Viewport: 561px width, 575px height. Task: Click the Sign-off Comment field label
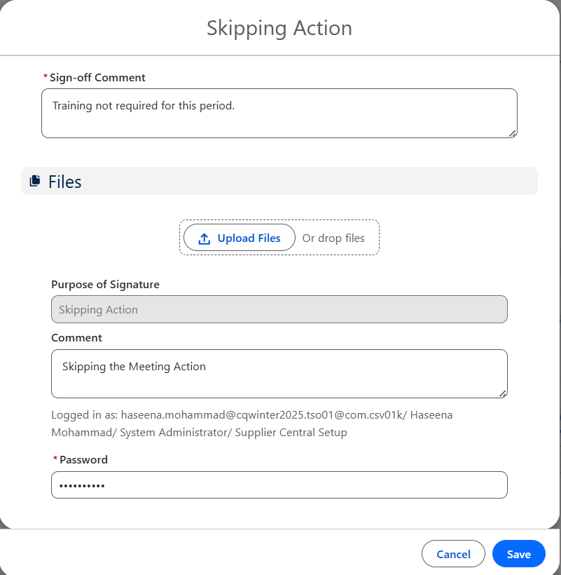(x=97, y=77)
